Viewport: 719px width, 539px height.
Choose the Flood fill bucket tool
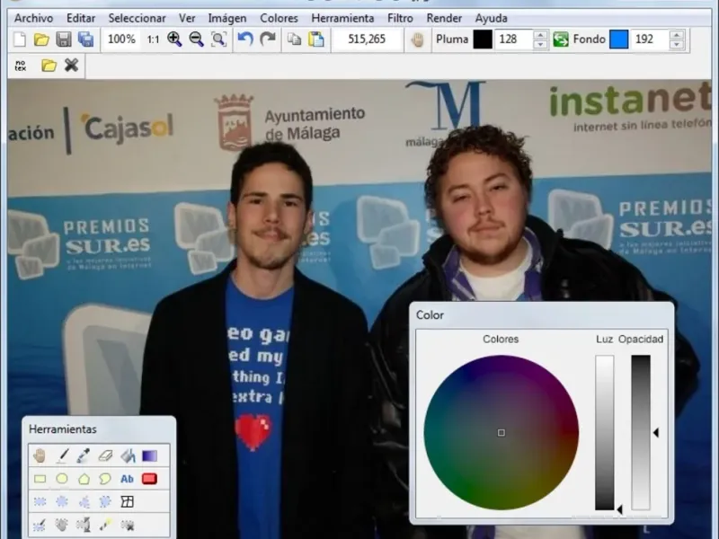(x=128, y=456)
